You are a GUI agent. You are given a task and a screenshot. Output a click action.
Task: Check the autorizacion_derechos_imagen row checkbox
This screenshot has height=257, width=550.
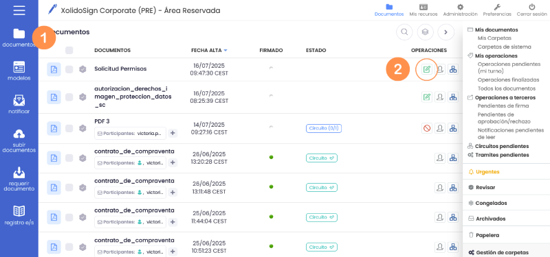pos(69,97)
